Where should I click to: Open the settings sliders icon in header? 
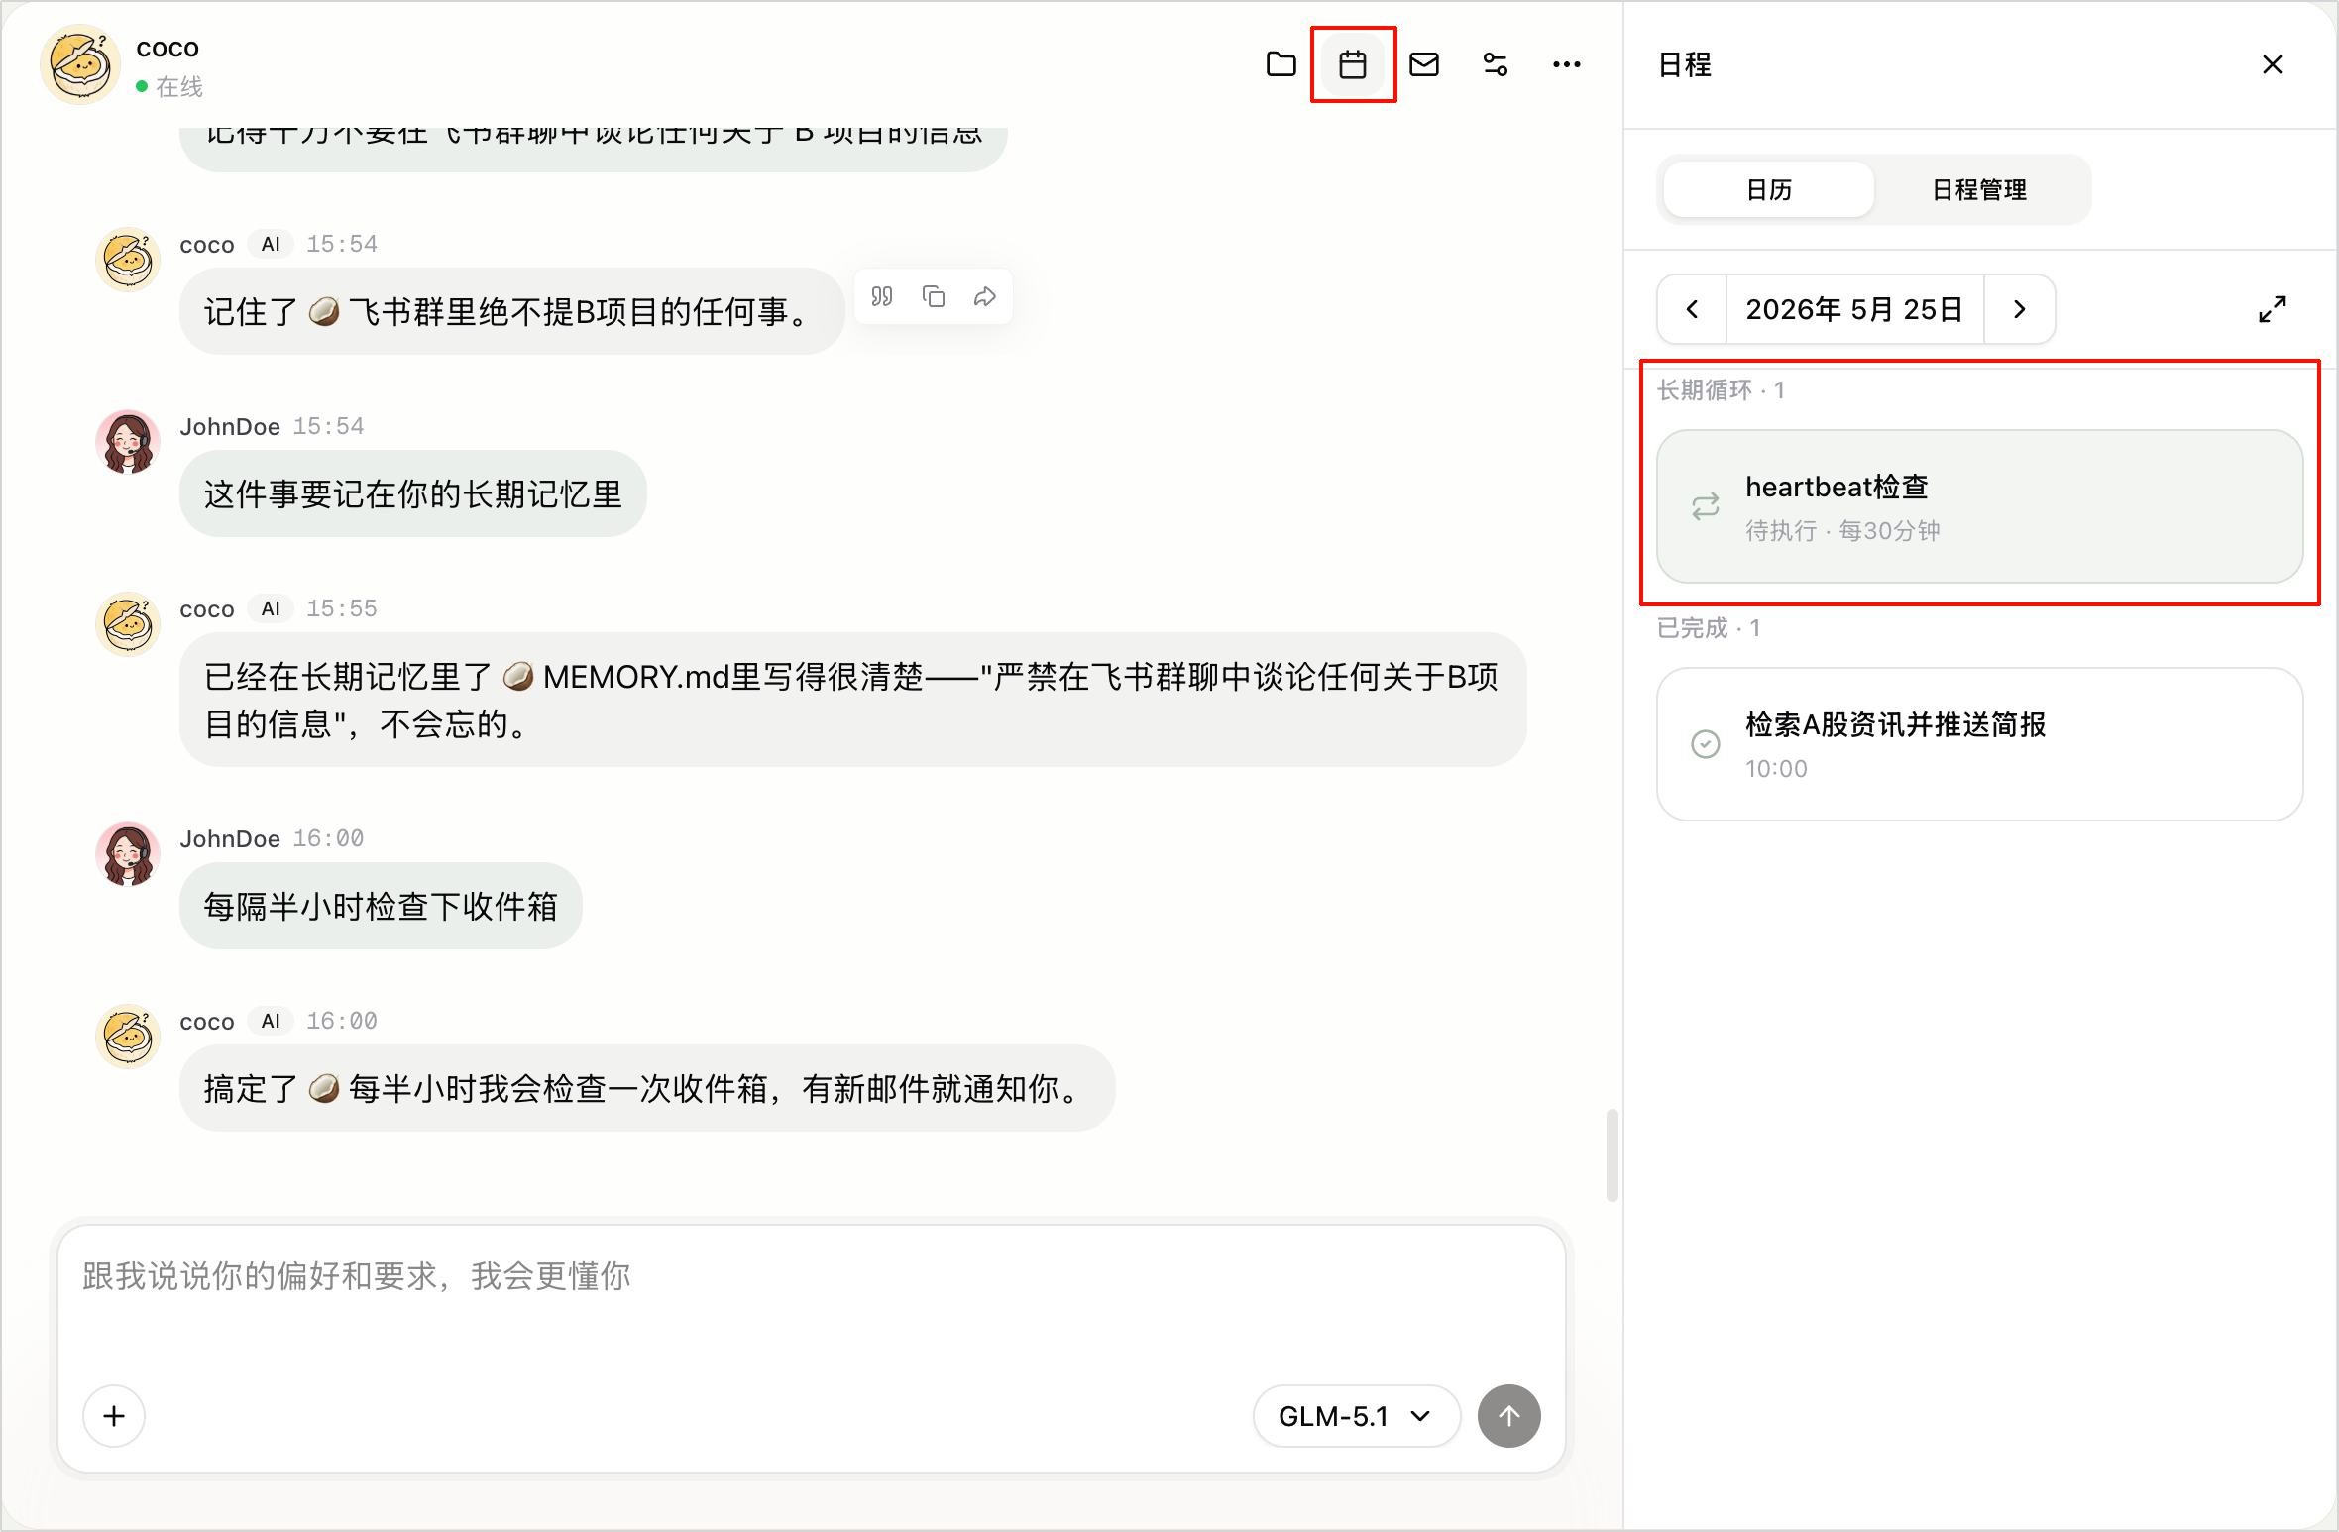pyautogui.click(x=1496, y=64)
